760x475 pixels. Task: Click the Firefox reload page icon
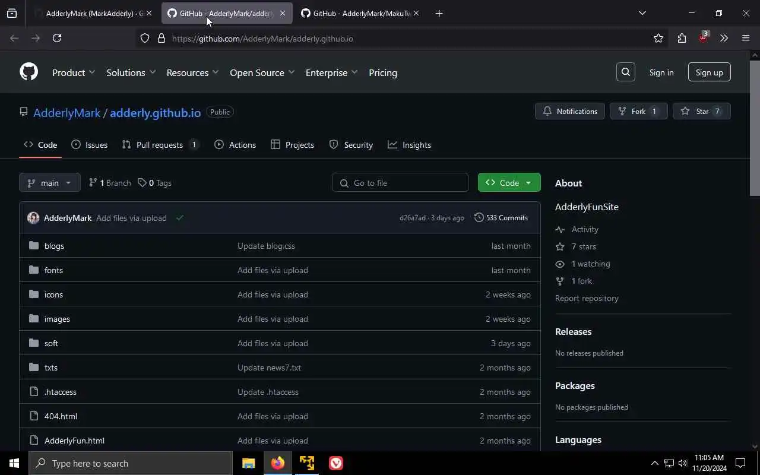tap(57, 38)
